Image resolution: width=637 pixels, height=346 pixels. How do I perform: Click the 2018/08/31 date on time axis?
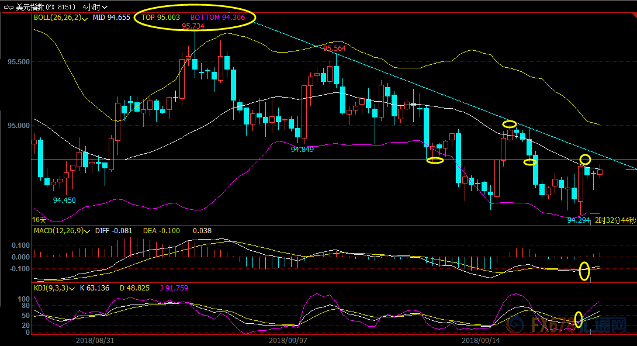[x=94, y=340]
